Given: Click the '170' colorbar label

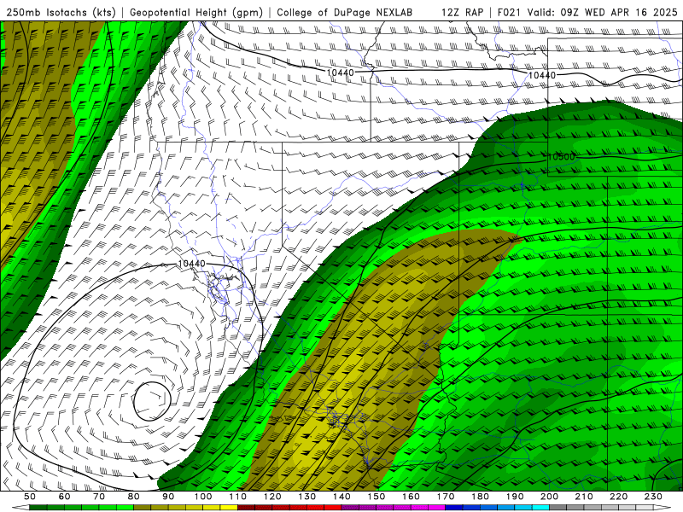Looking at the screenshot, I should coord(445,497).
